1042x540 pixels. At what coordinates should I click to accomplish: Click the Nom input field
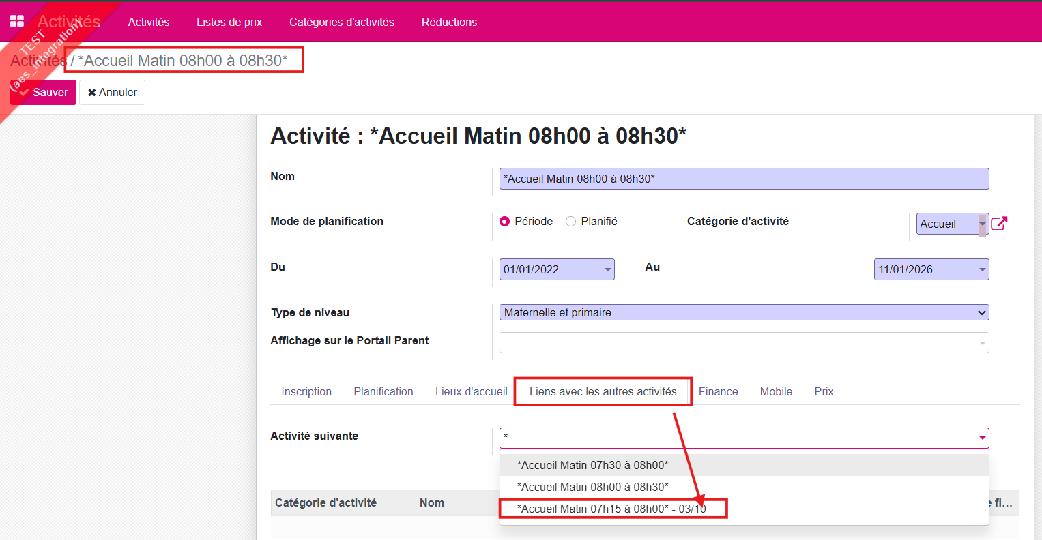[744, 179]
